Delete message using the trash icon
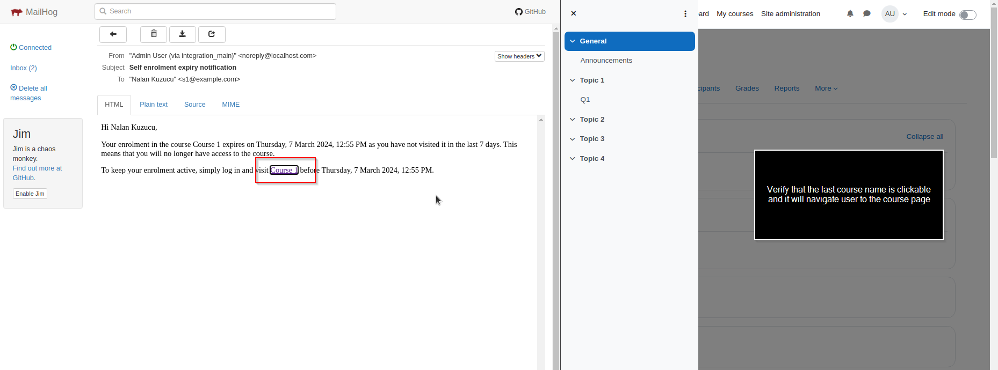Viewport: 998px width, 370px height. click(154, 34)
